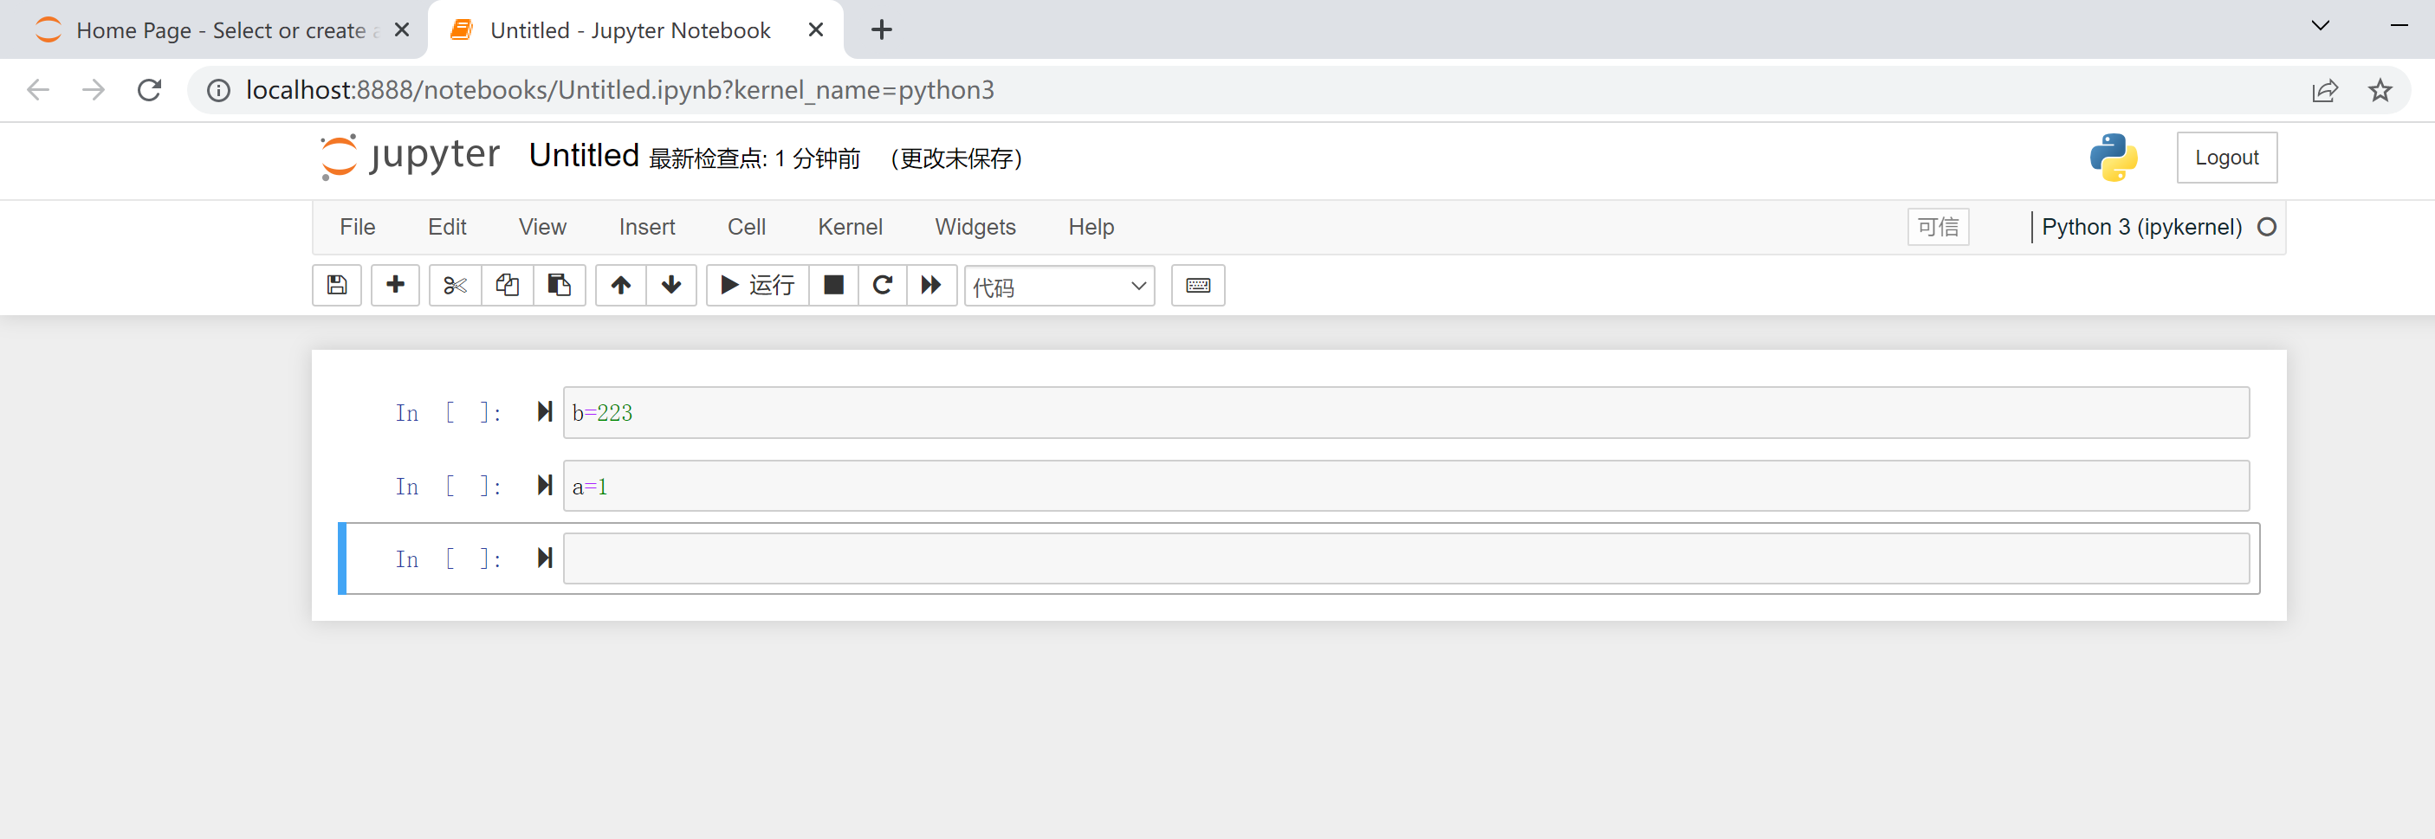Click the (更改未保存) unsaved changes text
Viewport: 2435px width, 839px height.
[956, 158]
